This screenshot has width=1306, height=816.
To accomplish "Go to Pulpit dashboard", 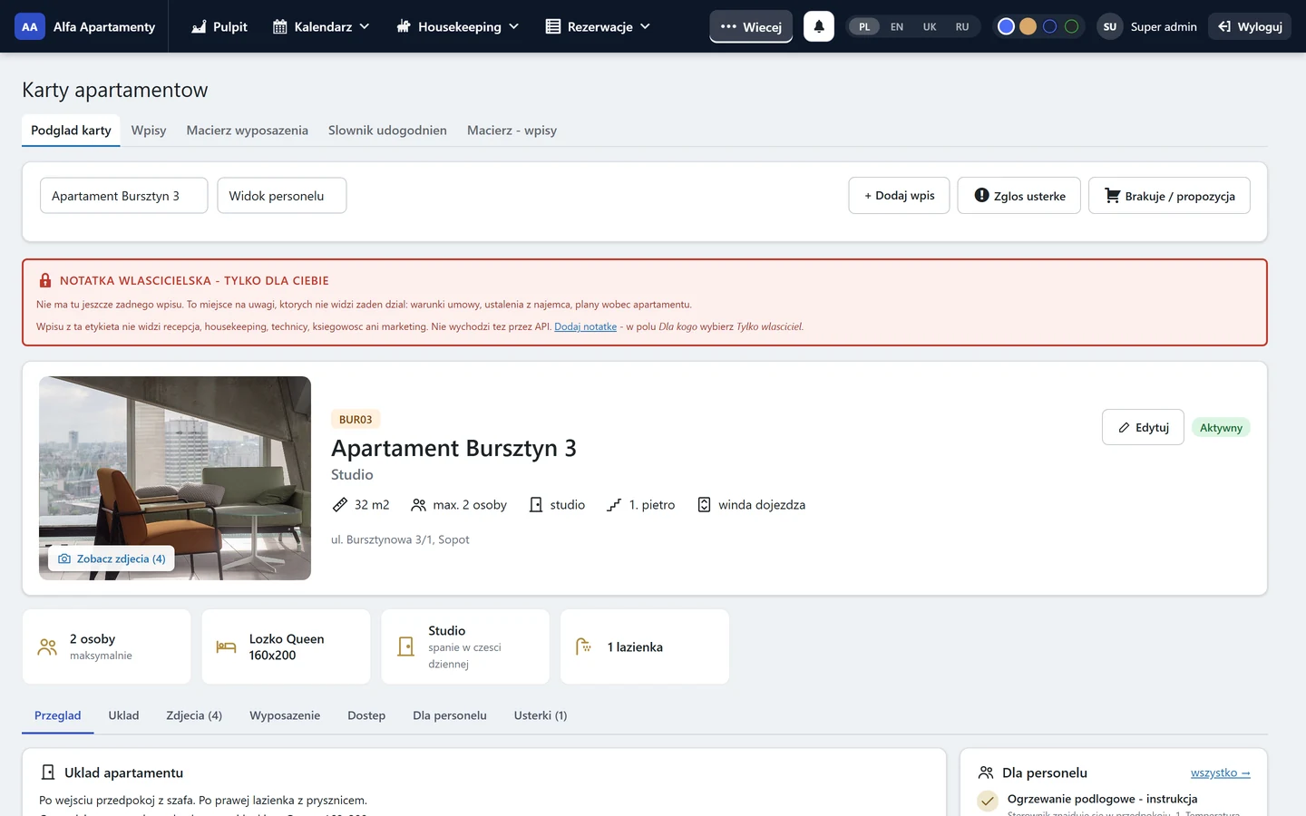I will pyautogui.click(x=219, y=26).
